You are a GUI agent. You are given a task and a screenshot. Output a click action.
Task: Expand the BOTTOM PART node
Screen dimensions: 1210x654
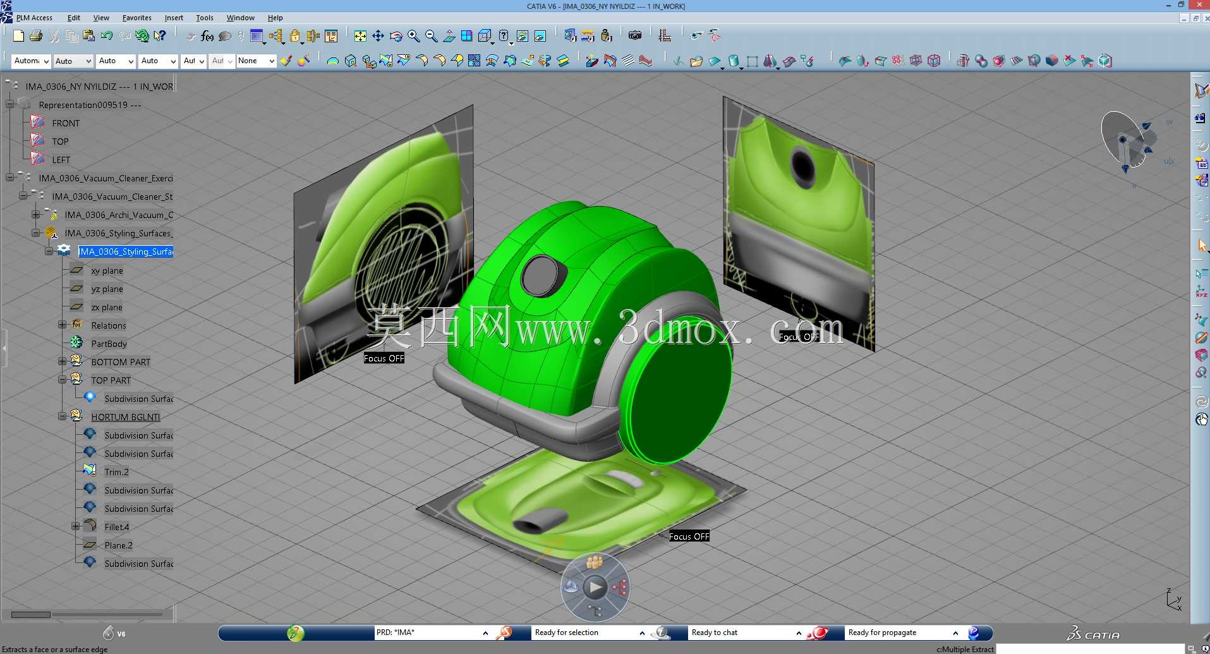tap(62, 361)
